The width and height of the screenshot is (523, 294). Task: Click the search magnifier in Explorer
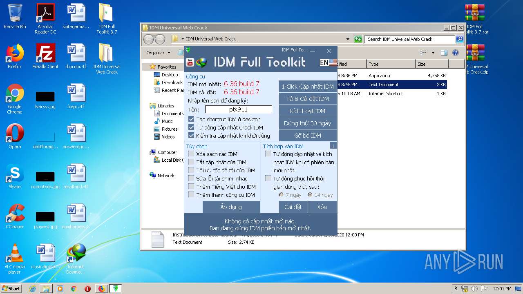[x=459, y=39]
